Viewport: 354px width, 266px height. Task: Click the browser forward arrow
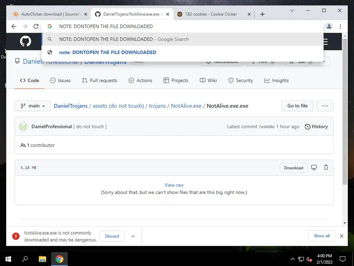coord(25,26)
